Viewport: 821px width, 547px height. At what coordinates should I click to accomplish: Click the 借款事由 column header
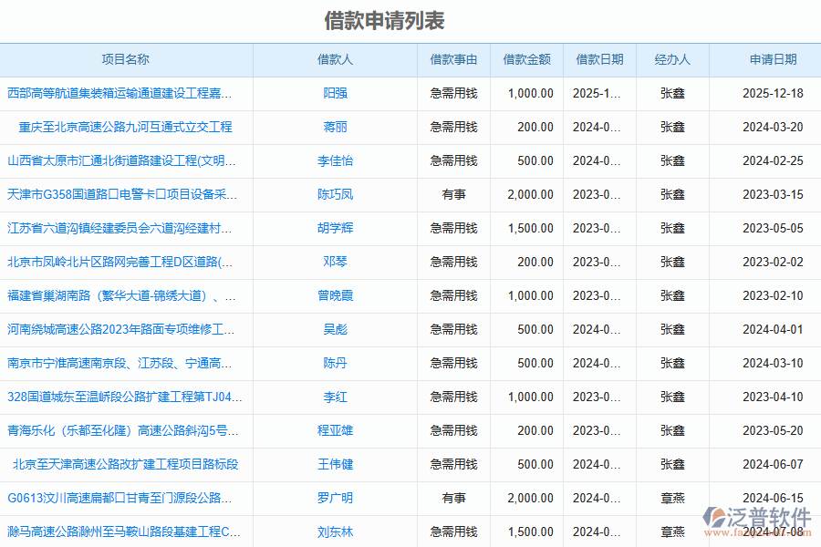coord(453,59)
